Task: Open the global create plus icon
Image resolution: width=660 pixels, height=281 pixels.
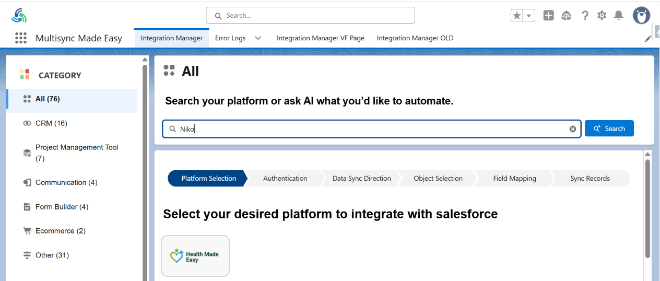Action: click(x=548, y=16)
